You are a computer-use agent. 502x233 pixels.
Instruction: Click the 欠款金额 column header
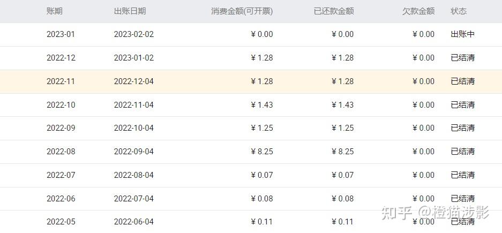coord(418,11)
